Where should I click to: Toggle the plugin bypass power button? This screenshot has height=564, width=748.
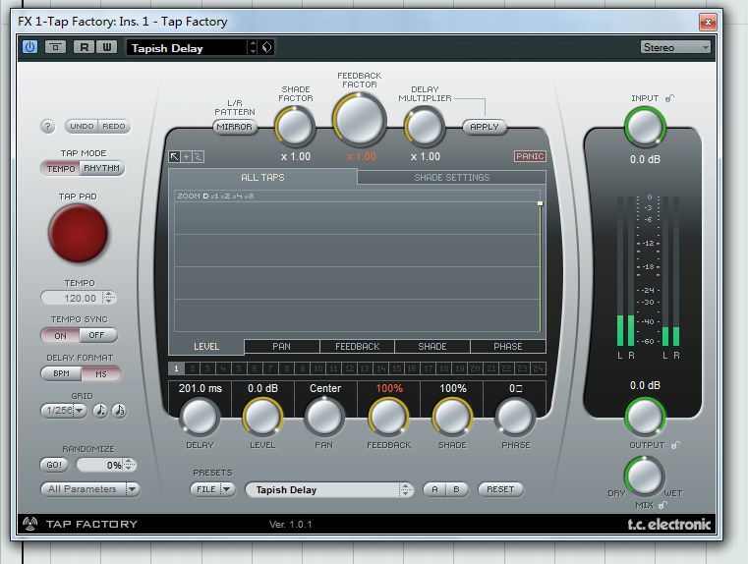tap(29, 47)
